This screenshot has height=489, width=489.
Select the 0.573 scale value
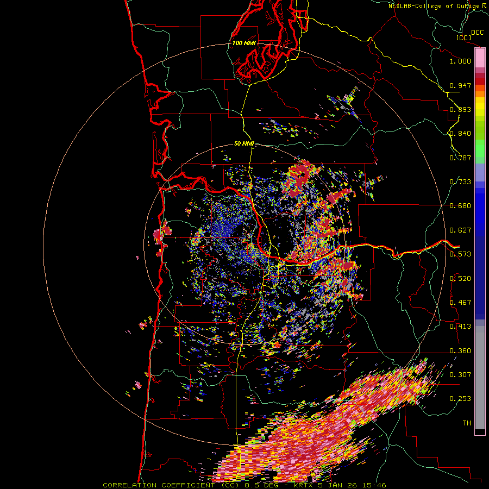click(460, 254)
